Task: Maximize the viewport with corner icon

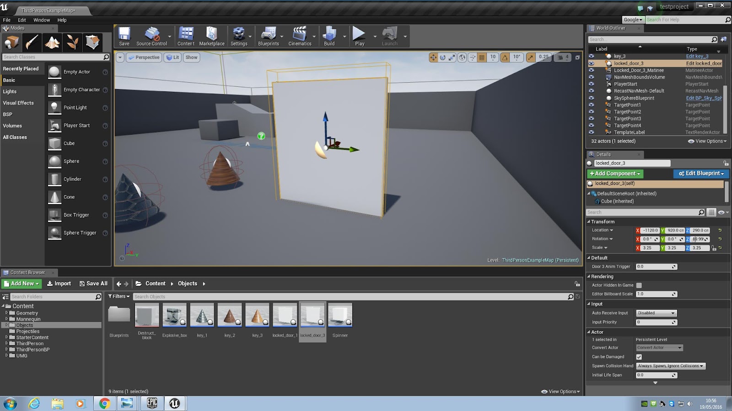Action: [x=577, y=58]
